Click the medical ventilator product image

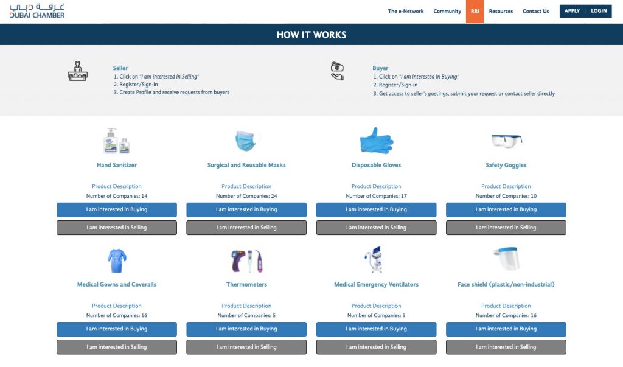point(375,260)
